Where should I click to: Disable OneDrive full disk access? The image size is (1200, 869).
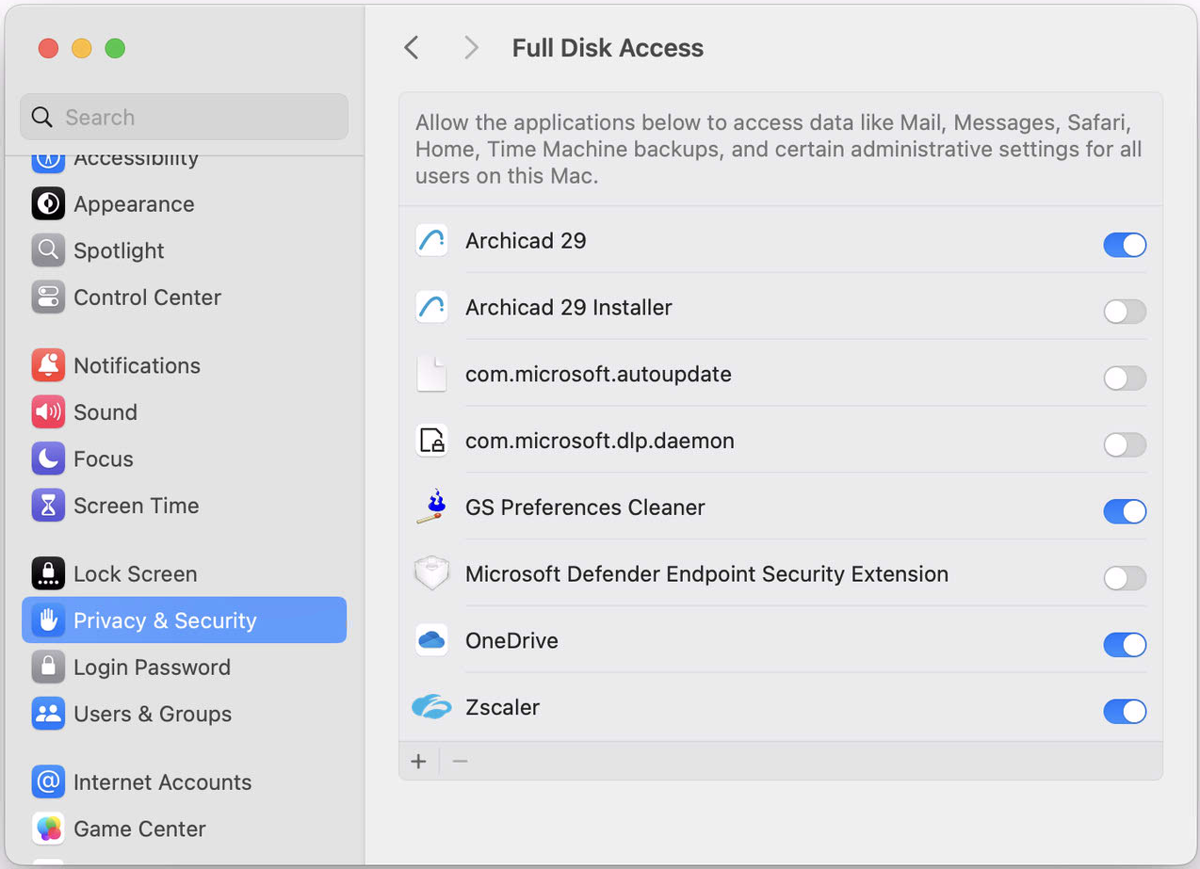[x=1125, y=644]
